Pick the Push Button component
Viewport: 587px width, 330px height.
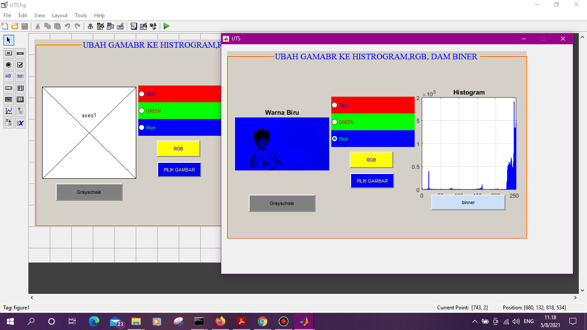9,53
